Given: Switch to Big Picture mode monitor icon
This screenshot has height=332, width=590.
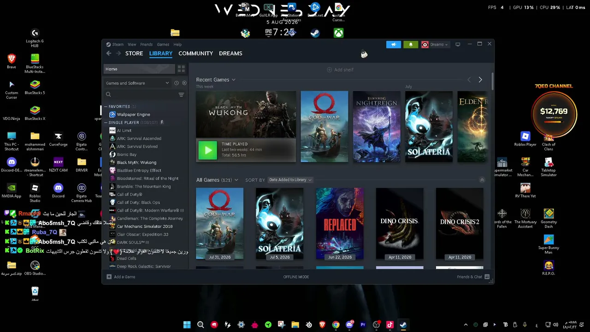Looking at the screenshot, I should point(458,44).
